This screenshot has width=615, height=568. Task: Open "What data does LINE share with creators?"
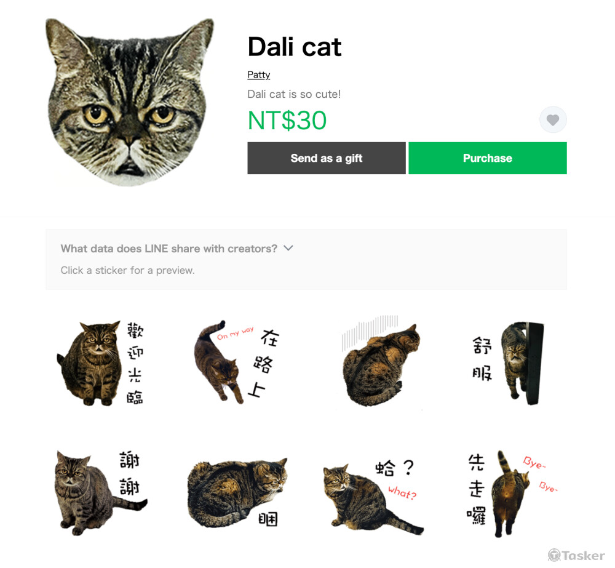click(x=169, y=249)
